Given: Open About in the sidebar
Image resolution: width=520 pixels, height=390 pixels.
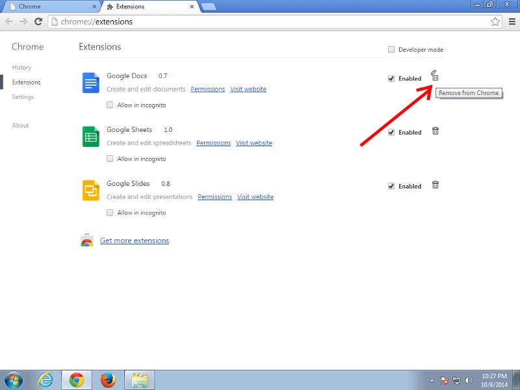Looking at the screenshot, I should click(x=21, y=125).
